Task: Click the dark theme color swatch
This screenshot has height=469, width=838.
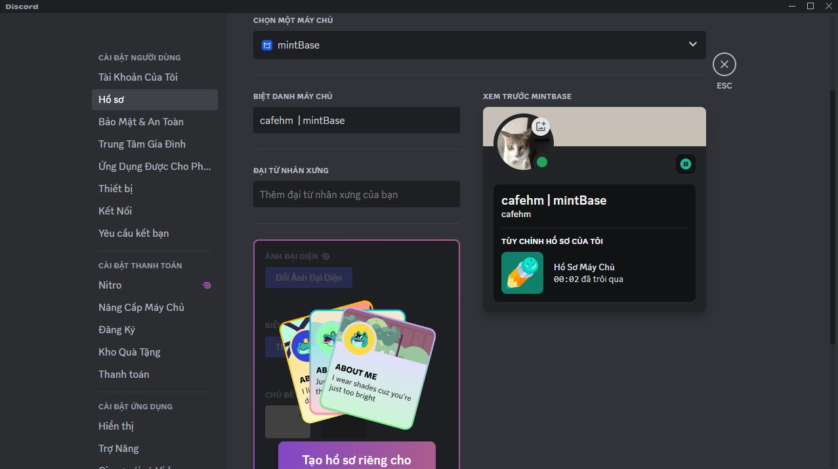Action: pos(343,422)
